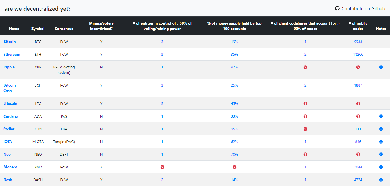
Task: Open Dash's notes info icon
Action: point(381,180)
